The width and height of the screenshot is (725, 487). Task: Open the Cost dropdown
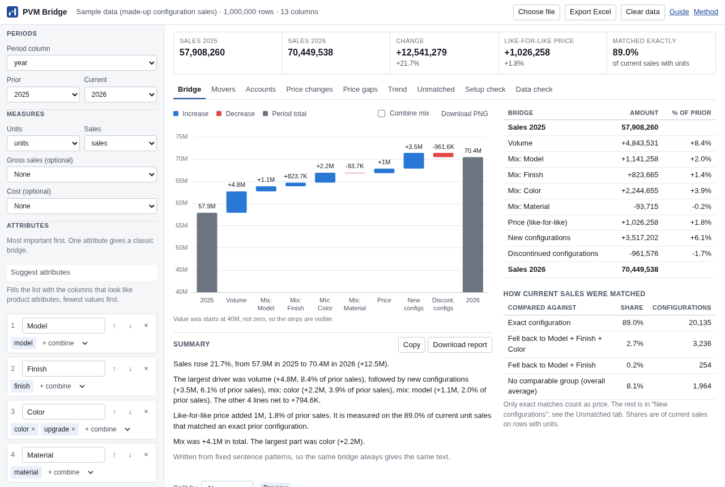82,206
